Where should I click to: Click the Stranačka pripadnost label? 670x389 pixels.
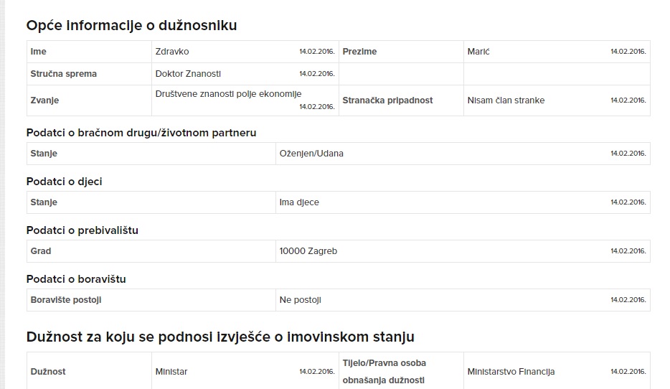click(x=387, y=100)
